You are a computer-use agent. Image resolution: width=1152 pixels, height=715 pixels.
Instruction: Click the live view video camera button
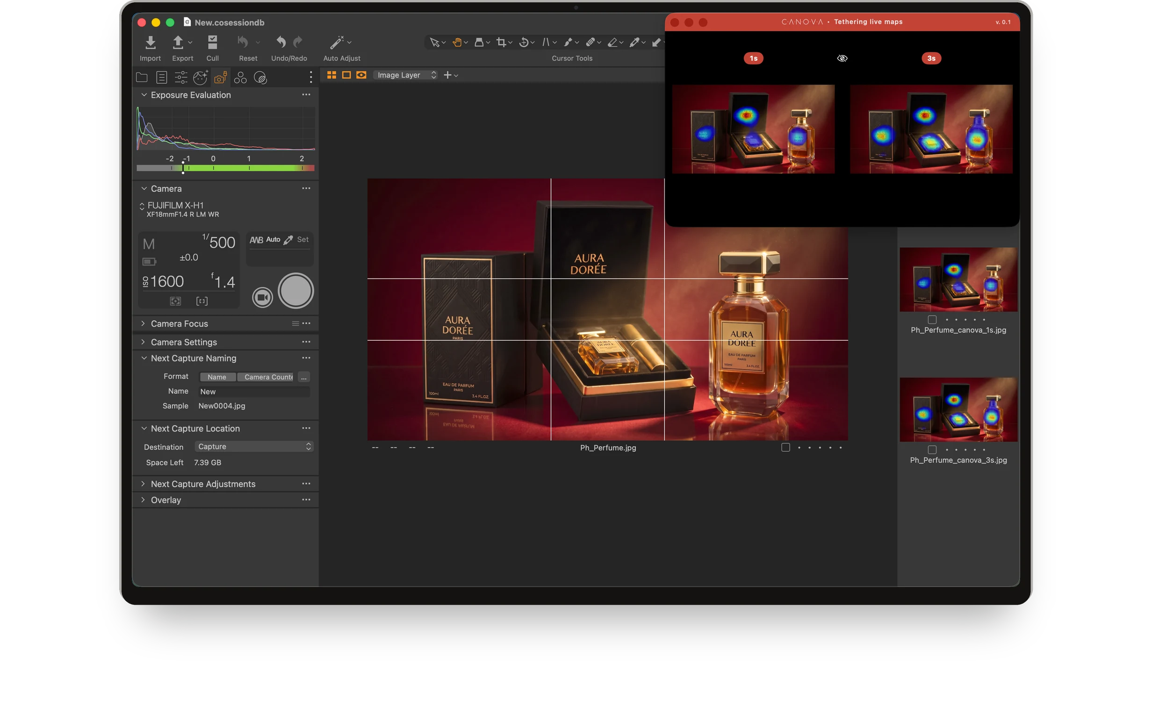pyautogui.click(x=263, y=298)
